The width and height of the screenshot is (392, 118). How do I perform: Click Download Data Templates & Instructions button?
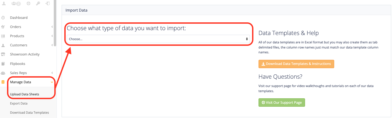coord(296,64)
